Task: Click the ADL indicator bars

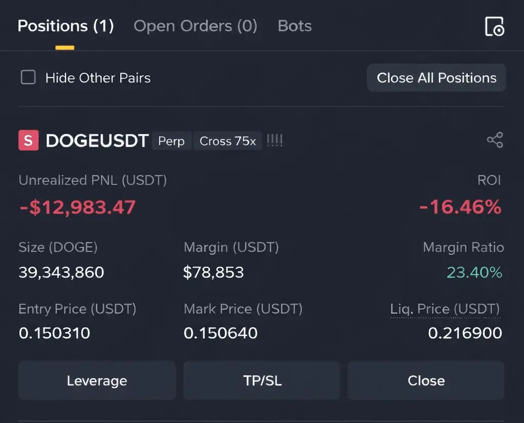Action: pyautogui.click(x=275, y=140)
